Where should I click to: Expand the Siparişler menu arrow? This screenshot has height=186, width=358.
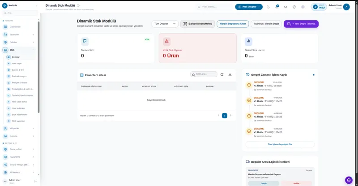(x=33, y=35)
